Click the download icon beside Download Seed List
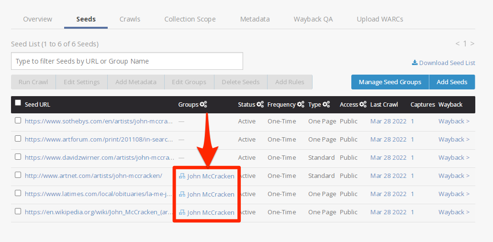The width and height of the screenshot is (493, 242). click(x=415, y=63)
